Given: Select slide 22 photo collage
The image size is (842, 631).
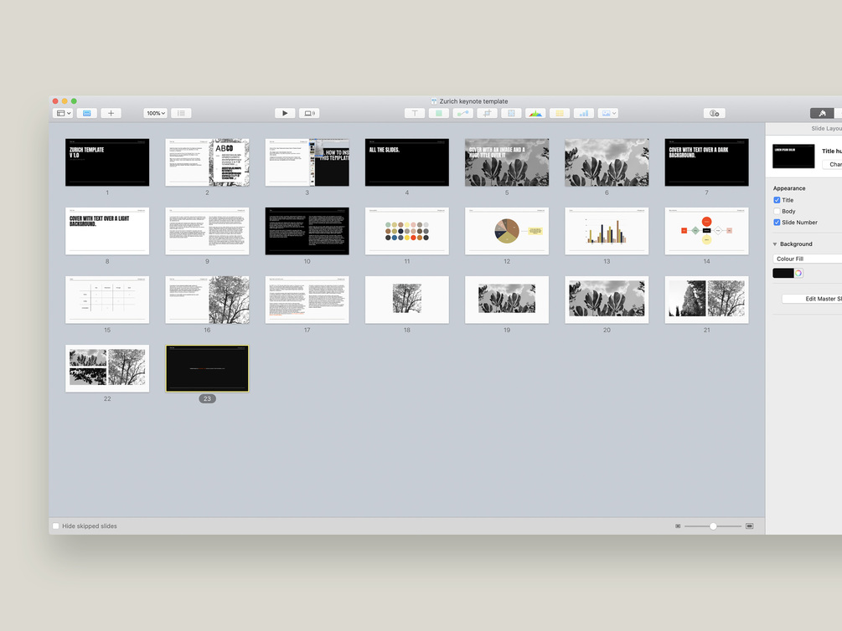Looking at the screenshot, I should pyautogui.click(x=107, y=368).
